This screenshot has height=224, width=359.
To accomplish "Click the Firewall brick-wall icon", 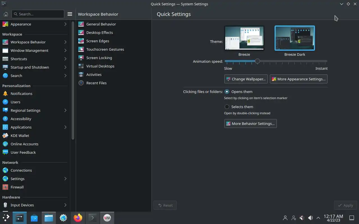I will (x=5, y=187).
